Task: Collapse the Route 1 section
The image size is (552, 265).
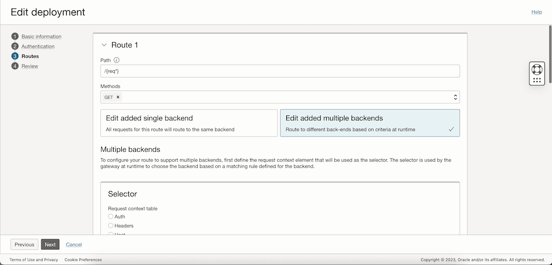Action: (104, 45)
